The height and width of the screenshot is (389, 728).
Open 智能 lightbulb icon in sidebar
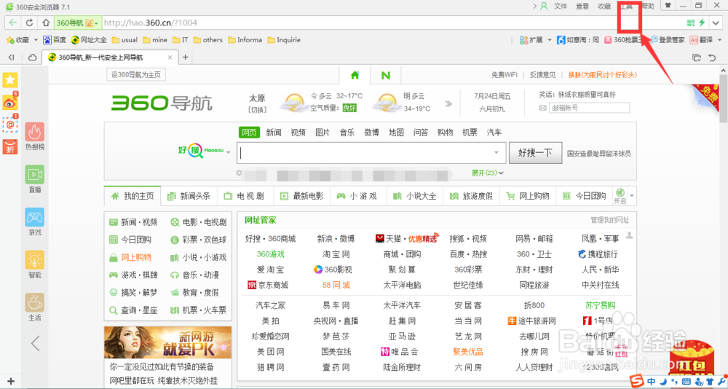pyautogui.click(x=35, y=264)
